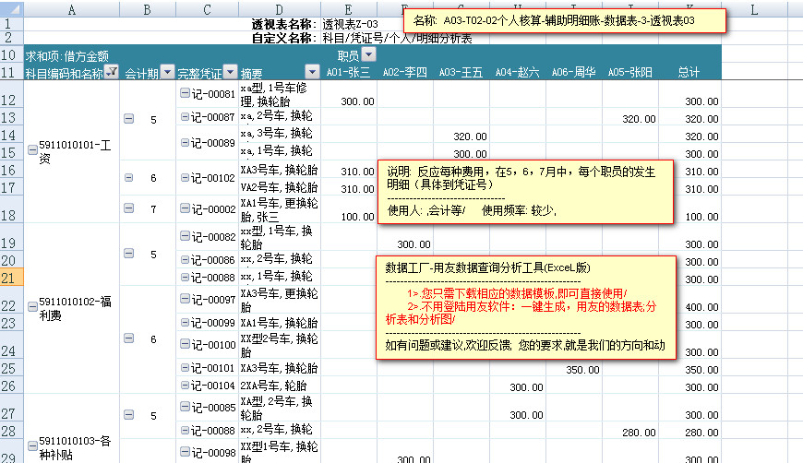This screenshot has height=463, width=803.
Task: Collapse the 5911010101-工资 account group
Action: pos(33,152)
